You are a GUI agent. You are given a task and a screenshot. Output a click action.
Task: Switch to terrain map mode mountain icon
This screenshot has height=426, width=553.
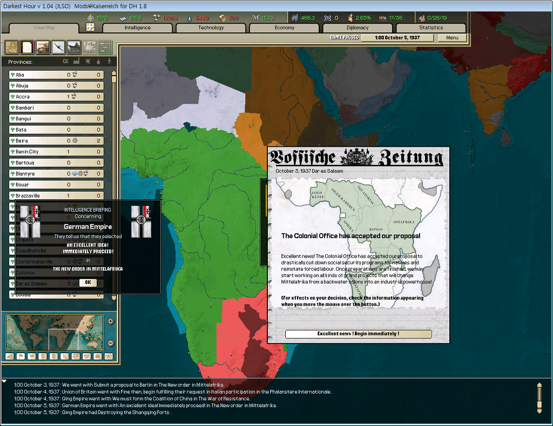point(10,356)
